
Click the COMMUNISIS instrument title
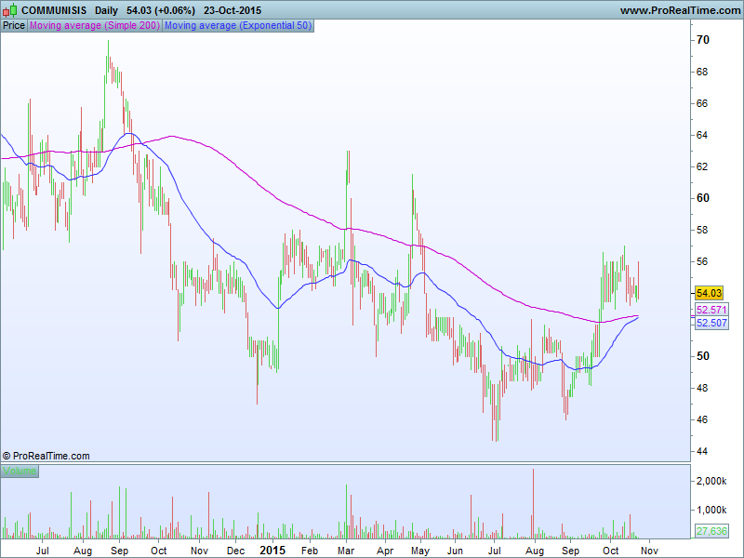click(x=55, y=10)
